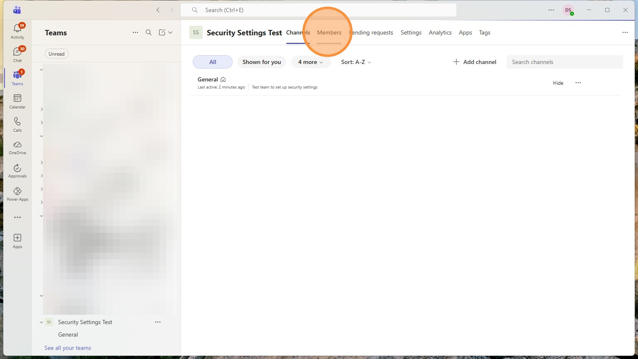638x359 pixels.
Task: Select the Teams icon in the left rail
Action: point(17,78)
